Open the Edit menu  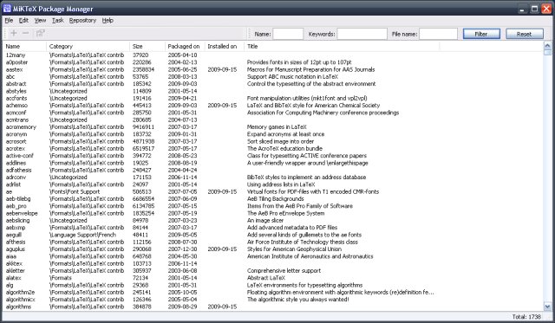click(x=23, y=21)
